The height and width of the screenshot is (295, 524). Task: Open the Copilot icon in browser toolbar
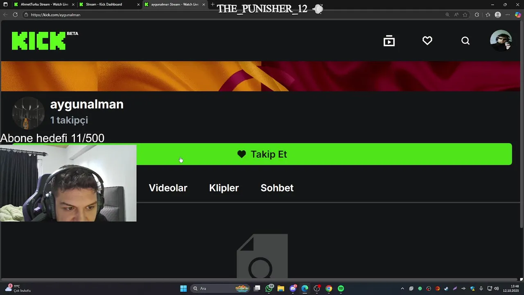point(518,15)
